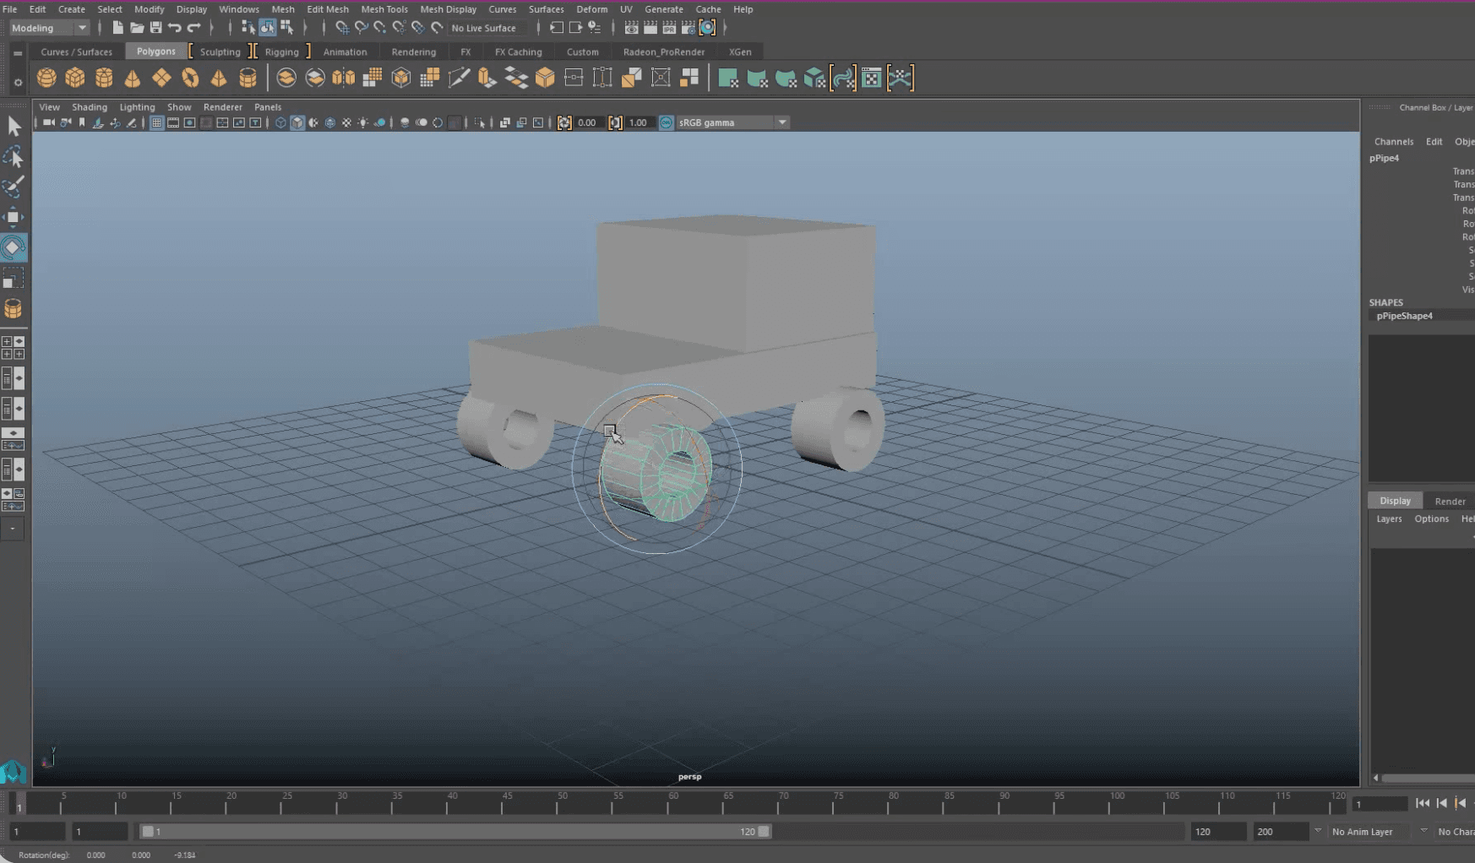Click the IPR render icon
This screenshot has width=1475, height=863.
tap(669, 28)
